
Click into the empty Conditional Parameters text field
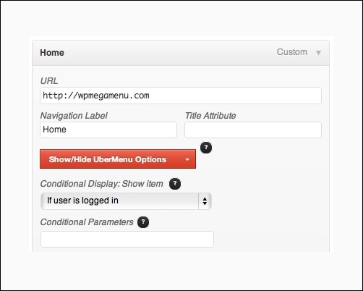[127, 239]
